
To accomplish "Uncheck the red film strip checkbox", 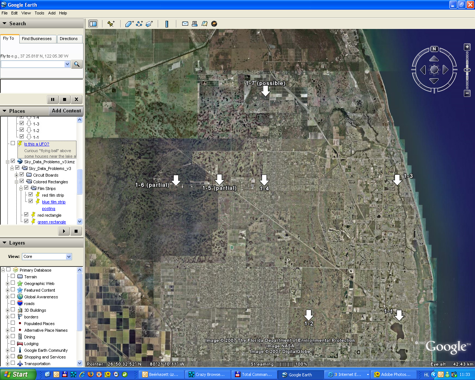I will click(x=30, y=194).
